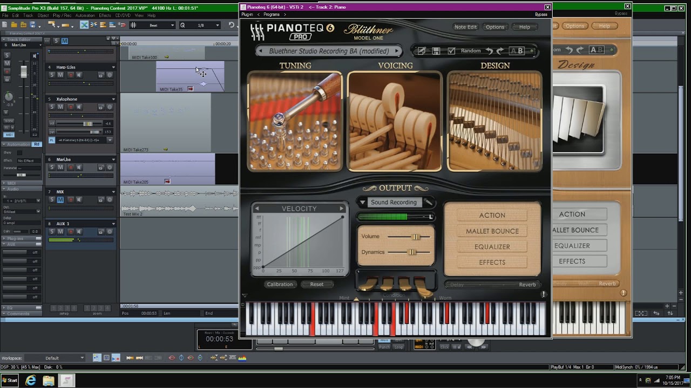Mute the Harp Gliss track

pos(60,75)
